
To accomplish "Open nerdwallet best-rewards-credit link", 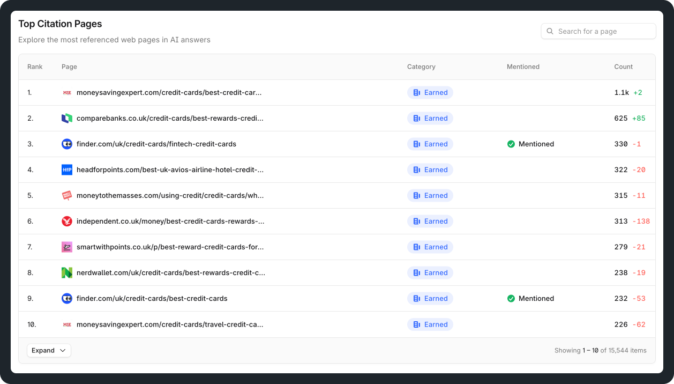I will click(171, 273).
